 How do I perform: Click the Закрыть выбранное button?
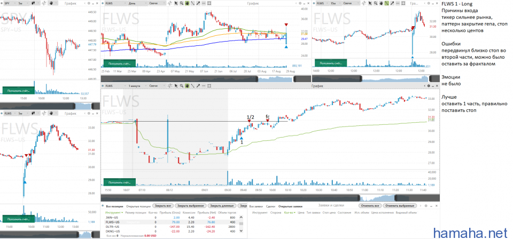coord(191,206)
